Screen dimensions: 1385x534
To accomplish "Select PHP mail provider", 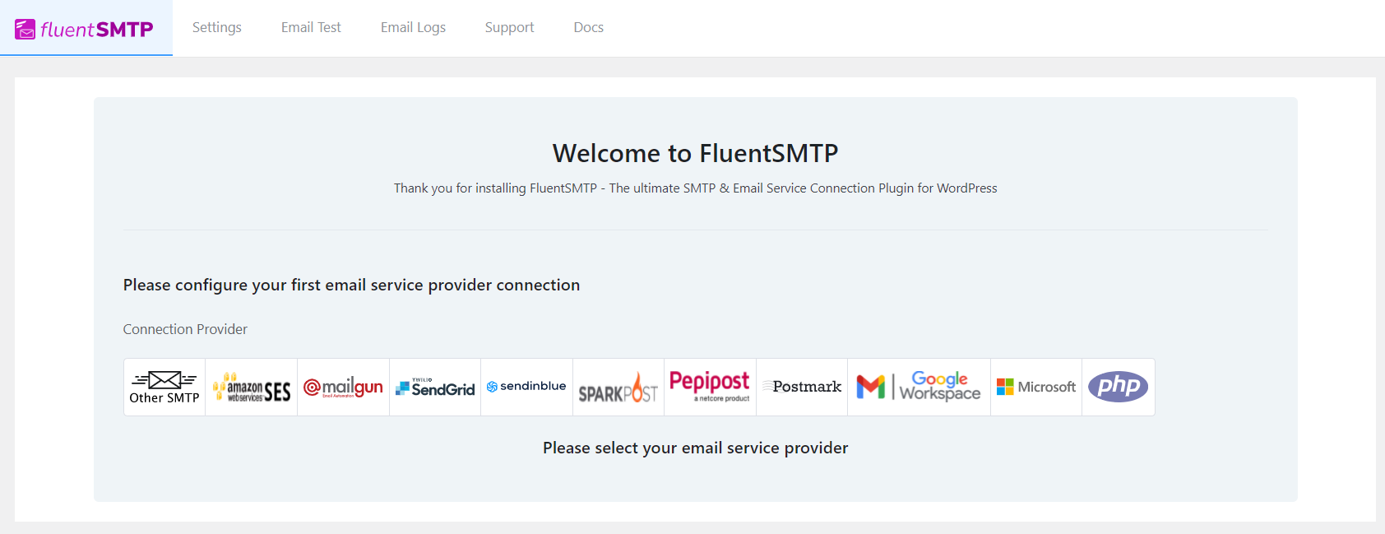I will pyautogui.click(x=1119, y=387).
